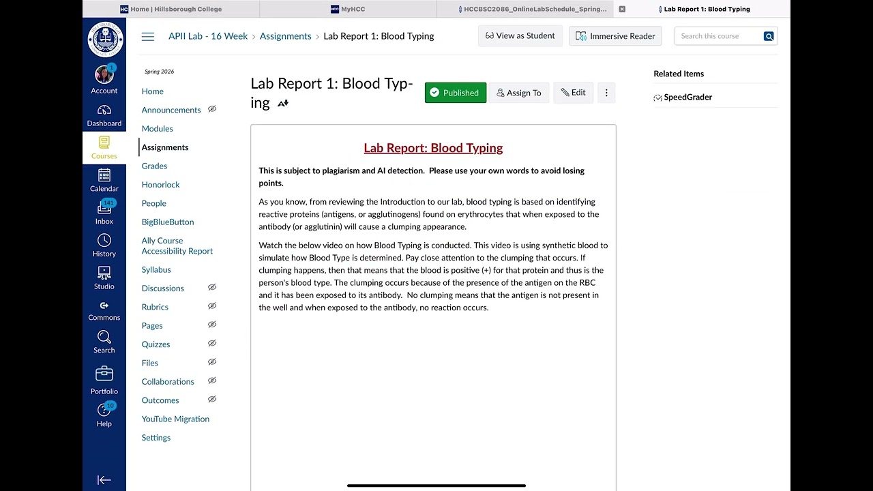The width and height of the screenshot is (873, 491).
Task: Open Announcements in course menu
Action: point(171,110)
